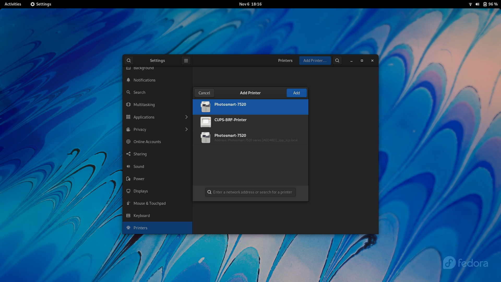Image resolution: width=501 pixels, height=282 pixels.
Task: Open the Settings hamburger menu
Action: (x=186, y=61)
